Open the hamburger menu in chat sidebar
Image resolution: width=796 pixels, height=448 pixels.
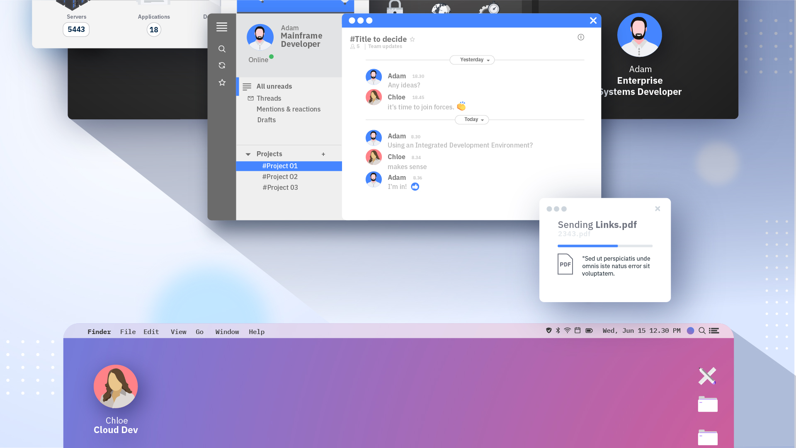click(222, 27)
